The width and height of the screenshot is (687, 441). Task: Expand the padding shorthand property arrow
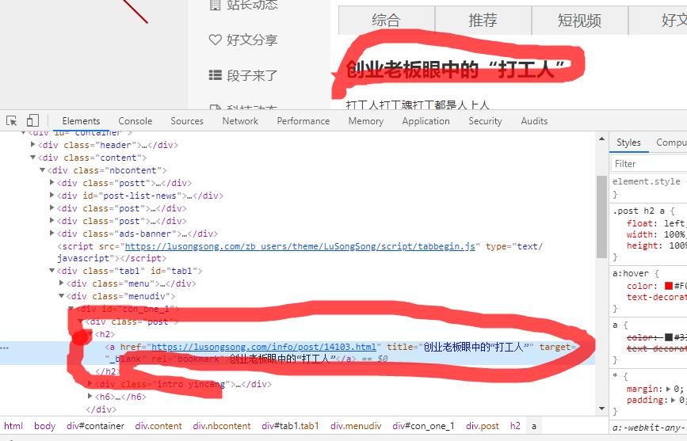pyautogui.click(x=673, y=400)
